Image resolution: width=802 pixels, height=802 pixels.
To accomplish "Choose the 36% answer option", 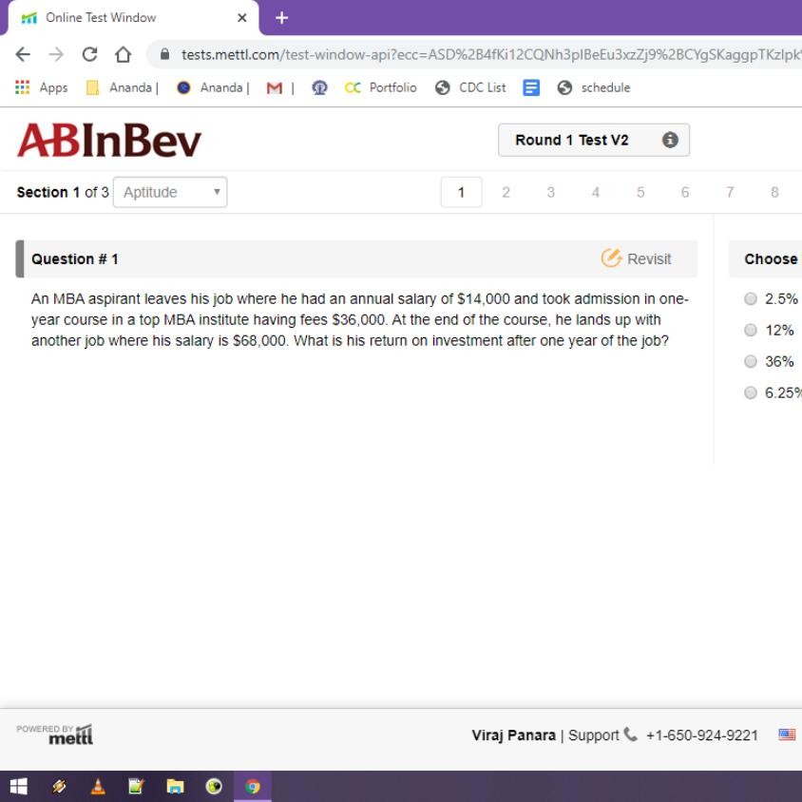I will pyautogui.click(x=752, y=361).
